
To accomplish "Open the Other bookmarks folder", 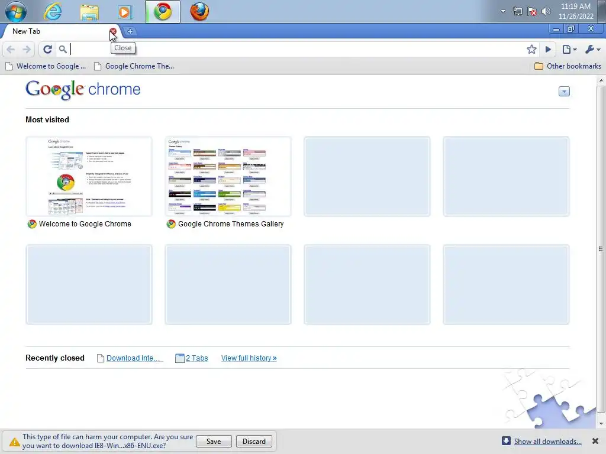I will coord(568,66).
